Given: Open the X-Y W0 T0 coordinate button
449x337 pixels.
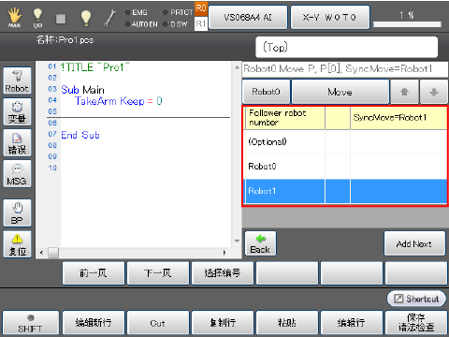Looking at the screenshot, I should click(x=329, y=17).
